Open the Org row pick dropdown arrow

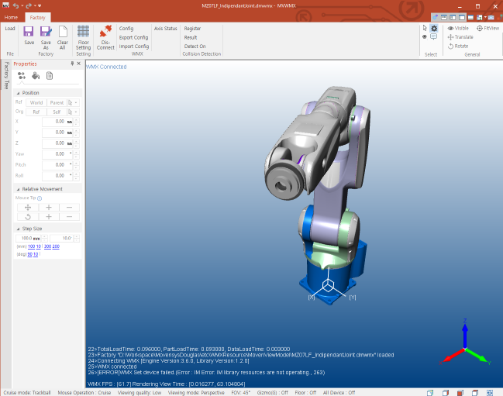click(76, 112)
